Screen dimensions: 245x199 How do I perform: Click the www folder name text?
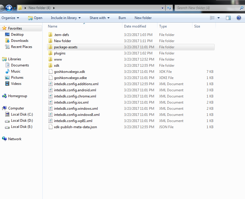pos(58,59)
